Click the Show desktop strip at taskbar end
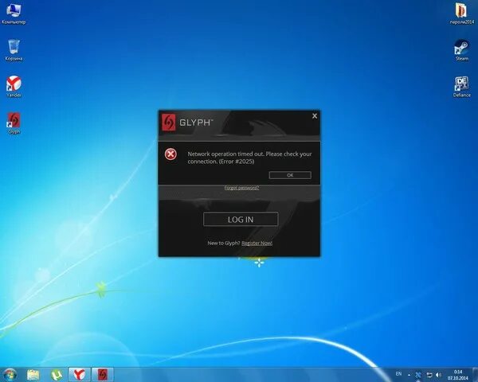This screenshot has width=478, height=382. [476, 375]
